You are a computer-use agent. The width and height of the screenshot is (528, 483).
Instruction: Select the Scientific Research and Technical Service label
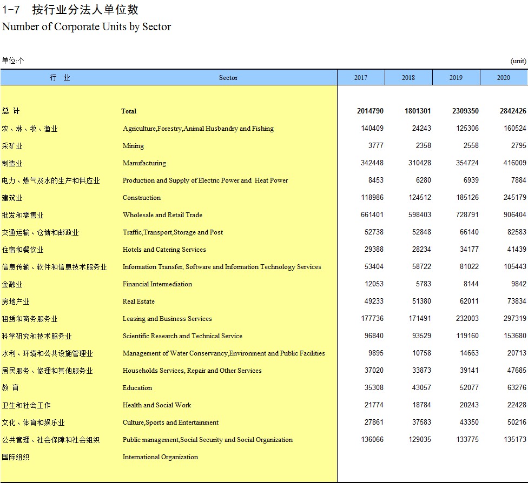click(x=182, y=336)
